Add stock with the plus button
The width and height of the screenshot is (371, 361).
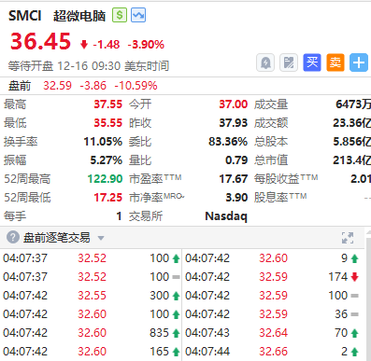(x=359, y=62)
